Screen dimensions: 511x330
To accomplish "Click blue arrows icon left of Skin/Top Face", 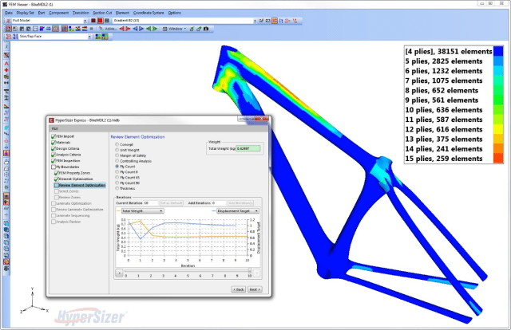I will coord(15,37).
